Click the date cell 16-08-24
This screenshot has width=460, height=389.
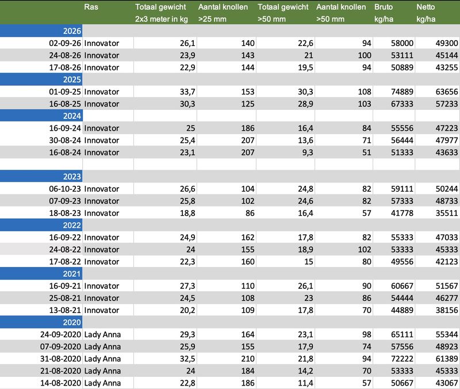(65, 152)
